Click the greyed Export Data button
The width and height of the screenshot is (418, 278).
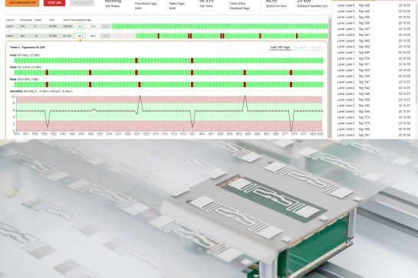click(x=82, y=2)
